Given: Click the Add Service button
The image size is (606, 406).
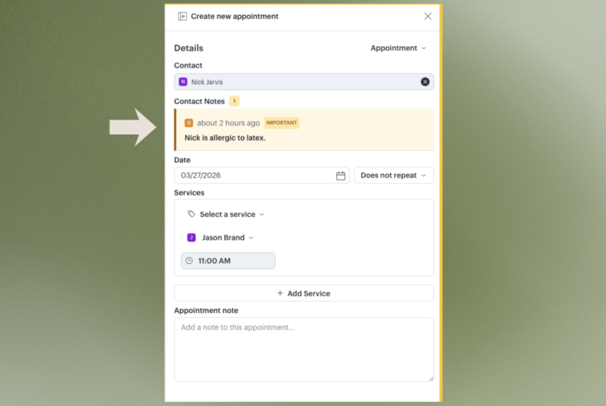Looking at the screenshot, I should pos(304,293).
